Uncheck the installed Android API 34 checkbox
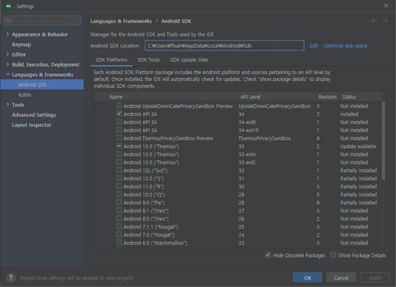Viewport: 396px width, 287px height. tap(119, 114)
